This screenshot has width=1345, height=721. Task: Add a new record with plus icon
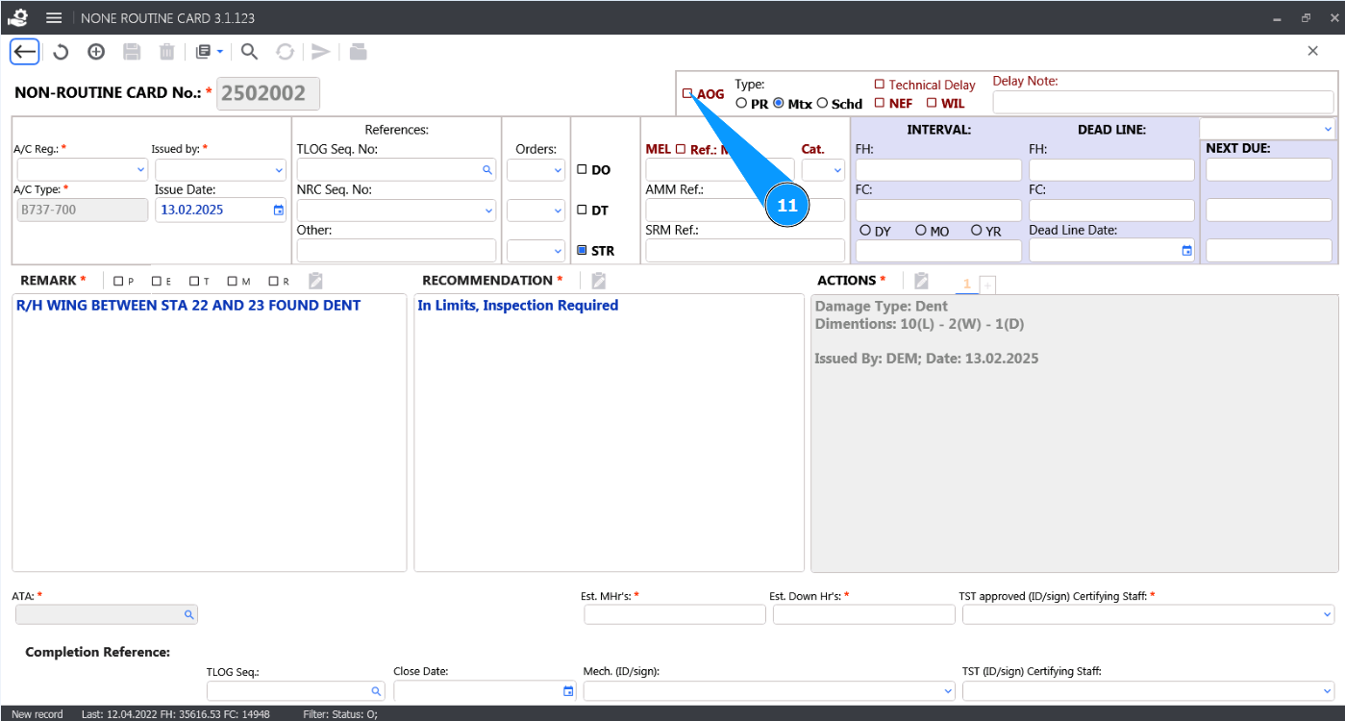point(96,52)
